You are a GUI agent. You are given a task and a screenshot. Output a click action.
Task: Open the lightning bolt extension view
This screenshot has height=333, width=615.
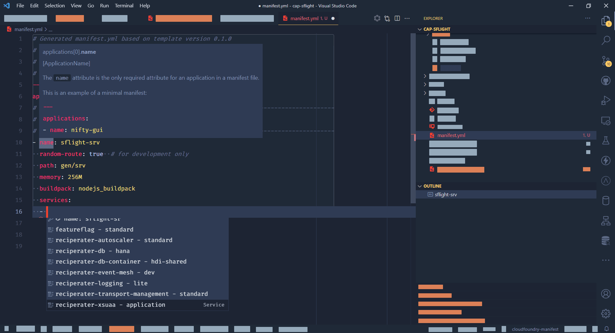coord(606,160)
